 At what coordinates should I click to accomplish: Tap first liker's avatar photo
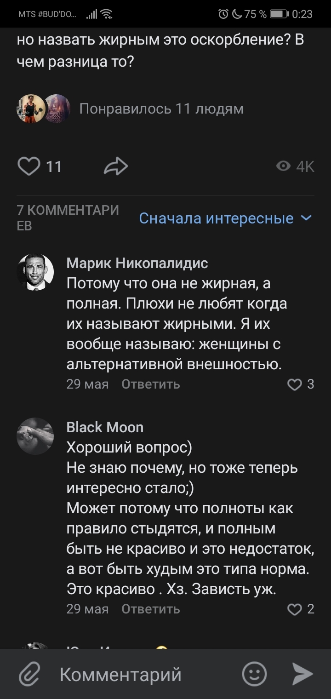tap(31, 109)
